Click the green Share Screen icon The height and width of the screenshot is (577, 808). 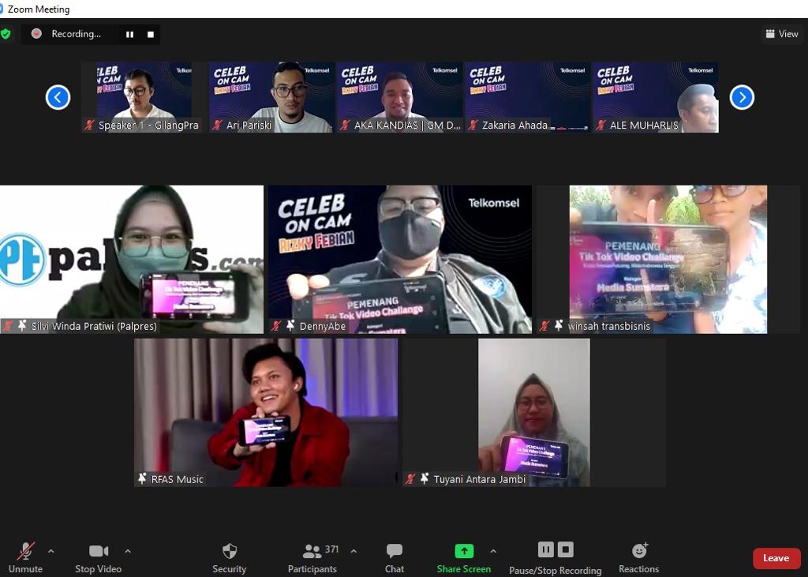coord(464,551)
